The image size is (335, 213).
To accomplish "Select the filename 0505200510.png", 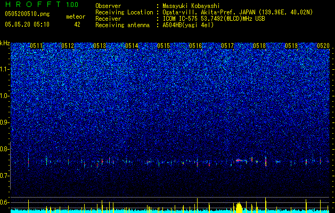I will pos(27,14).
